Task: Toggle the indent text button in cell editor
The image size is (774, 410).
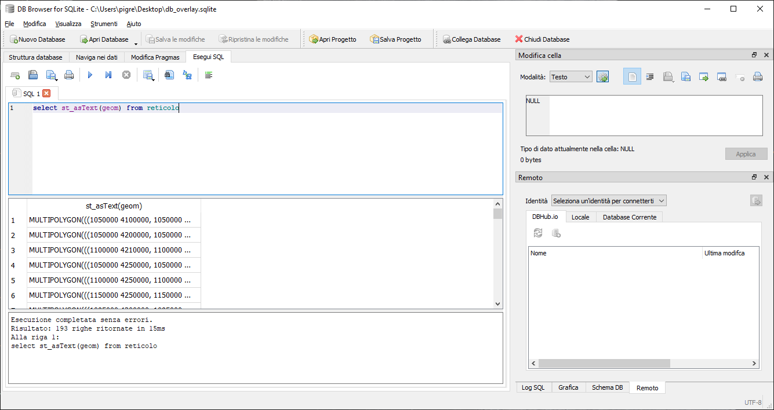Action: (650, 76)
